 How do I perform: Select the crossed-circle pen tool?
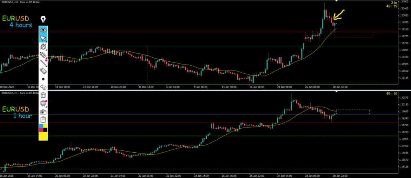pyautogui.click(x=43, y=47)
